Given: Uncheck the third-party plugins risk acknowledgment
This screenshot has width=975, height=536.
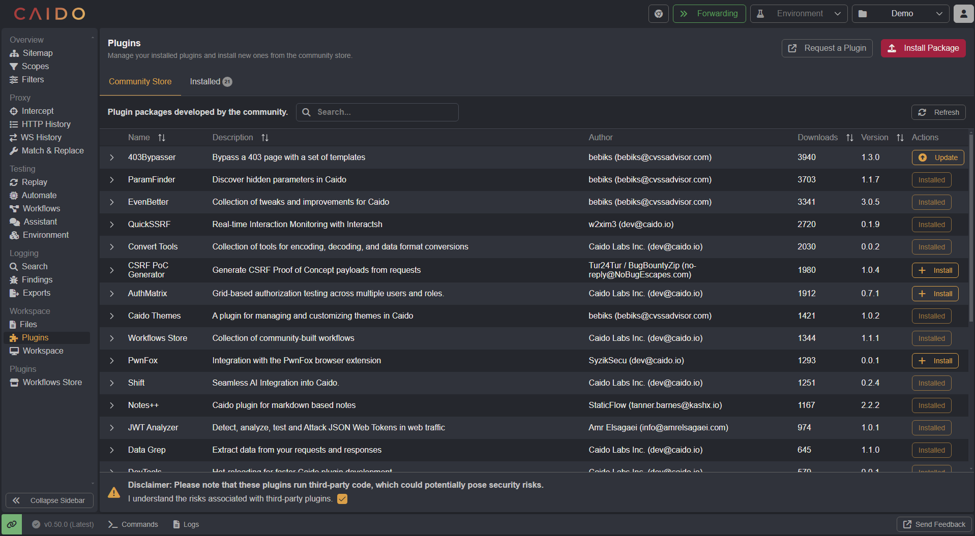Looking at the screenshot, I should click(341, 499).
